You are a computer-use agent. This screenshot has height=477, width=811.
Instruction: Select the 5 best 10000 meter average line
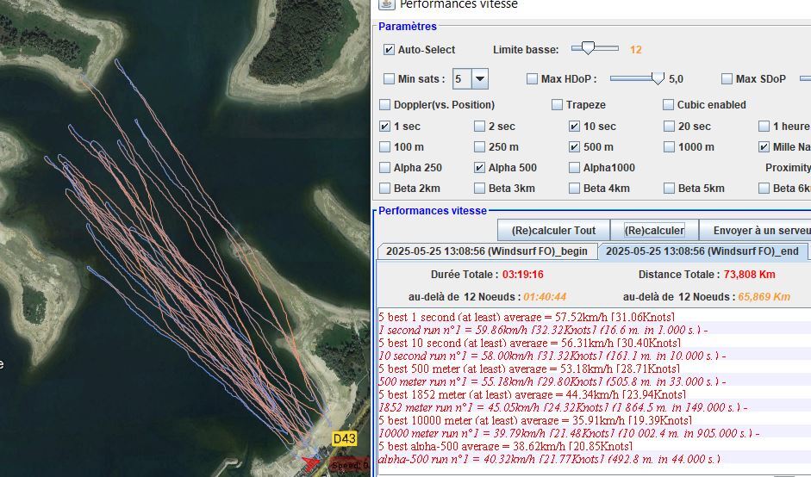pos(595,420)
